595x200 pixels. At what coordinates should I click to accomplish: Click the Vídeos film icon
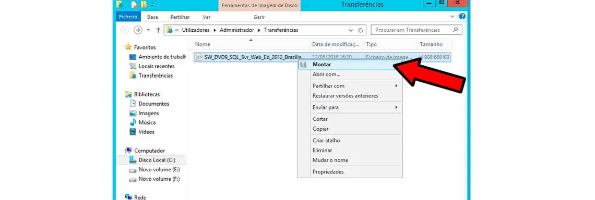coord(133,132)
